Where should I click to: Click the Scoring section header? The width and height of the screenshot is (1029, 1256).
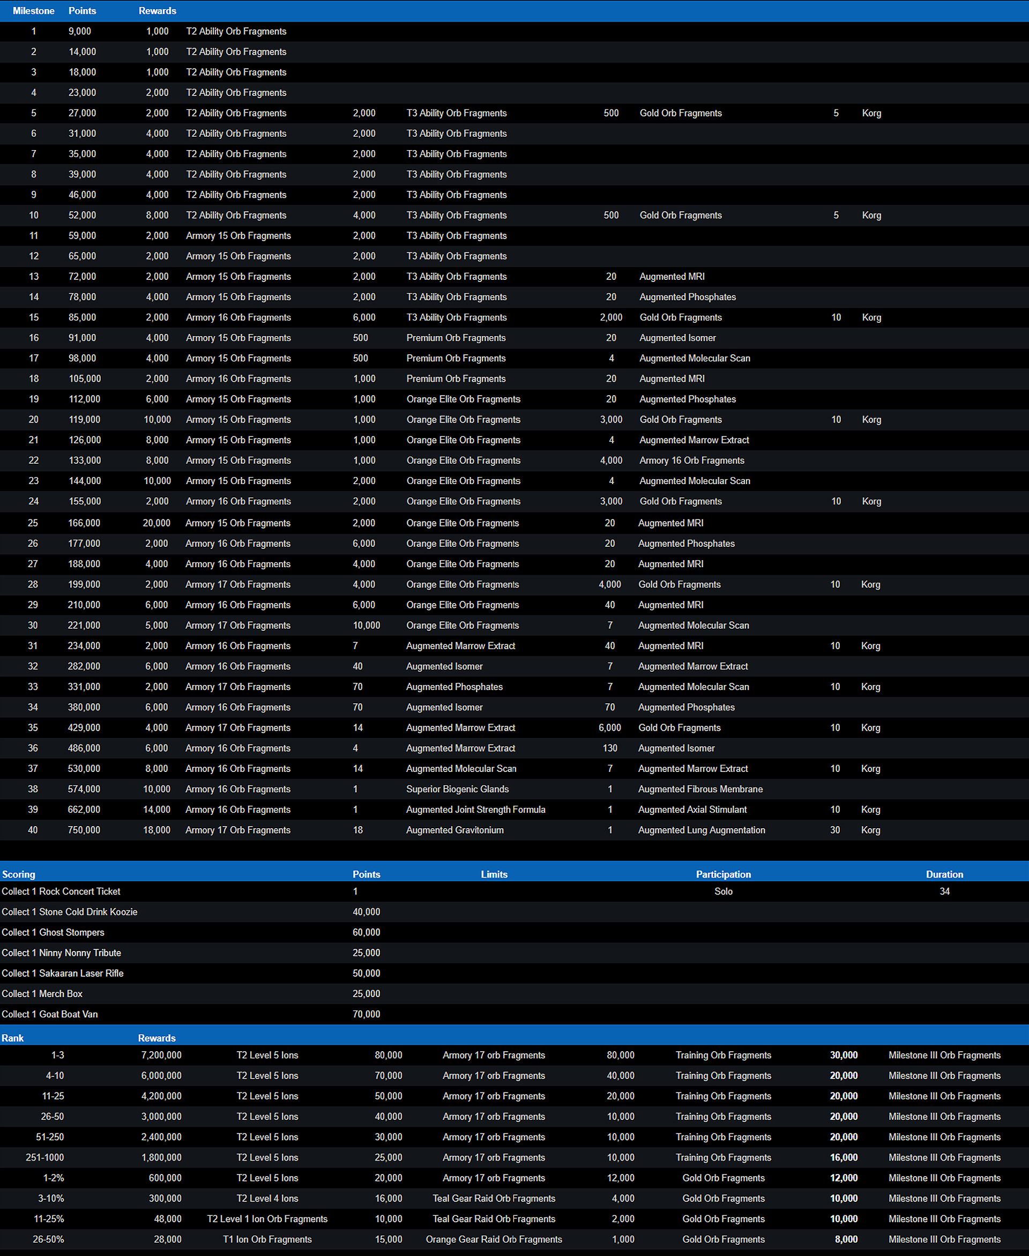click(x=18, y=874)
